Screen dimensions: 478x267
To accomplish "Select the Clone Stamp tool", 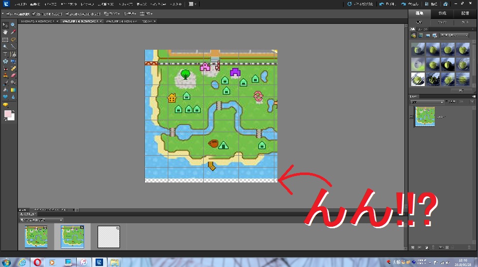I will (x=5, y=76).
